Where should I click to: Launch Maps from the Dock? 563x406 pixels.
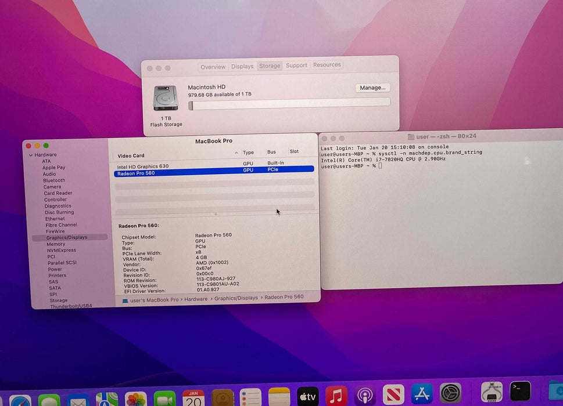(x=107, y=400)
